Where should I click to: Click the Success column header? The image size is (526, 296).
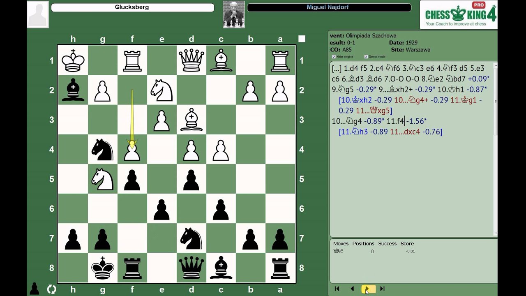point(387,243)
